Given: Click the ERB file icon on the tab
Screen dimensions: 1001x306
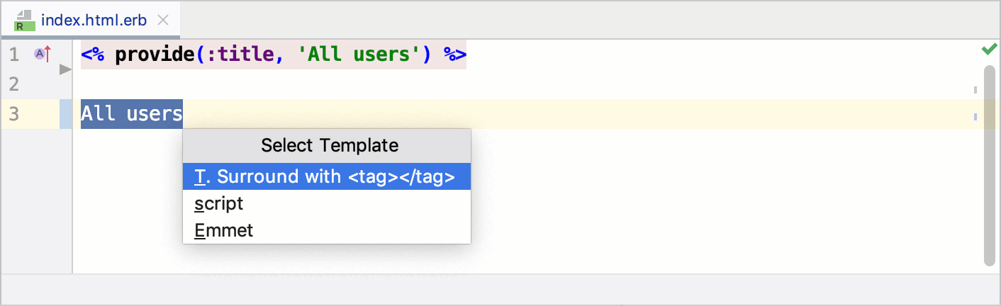Looking at the screenshot, I should (25, 20).
